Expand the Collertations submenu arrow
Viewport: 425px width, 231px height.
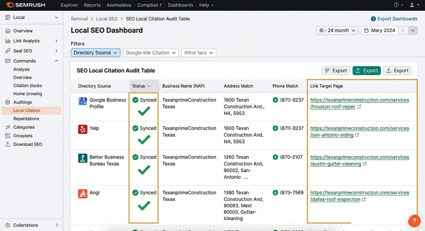click(57, 225)
